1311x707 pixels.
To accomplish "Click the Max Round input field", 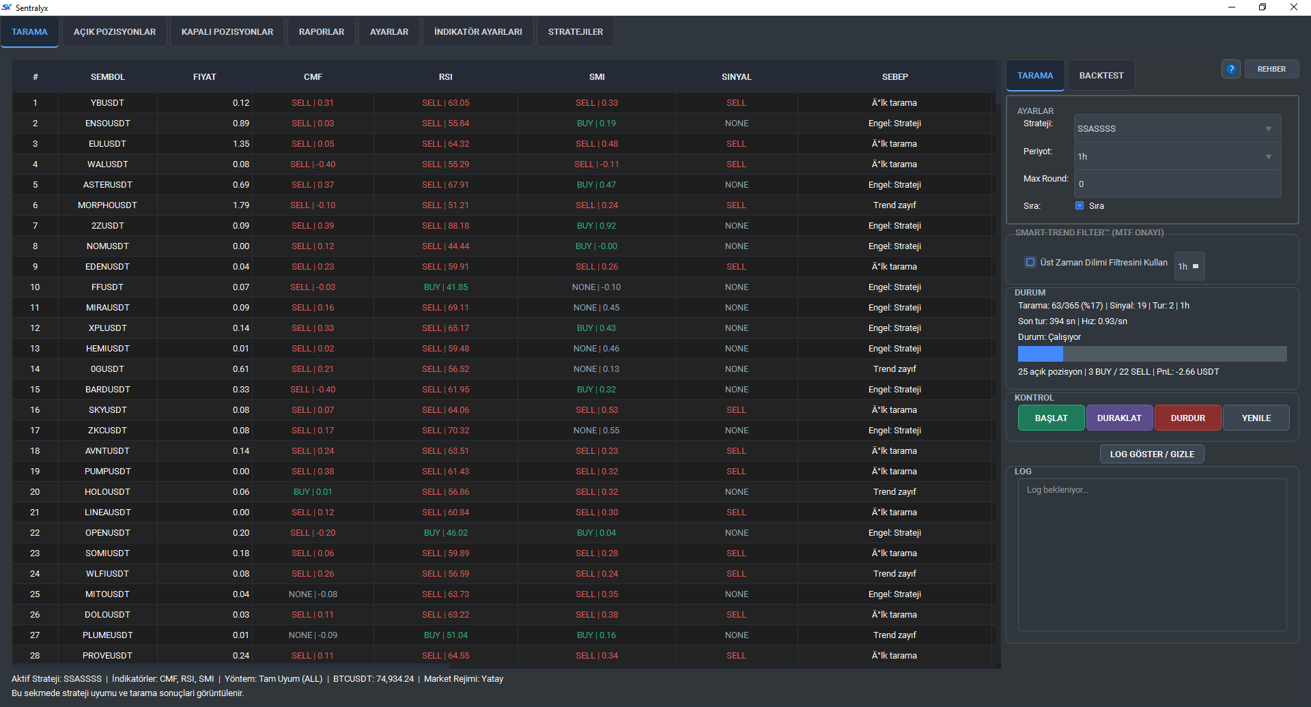I will (1176, 184).
